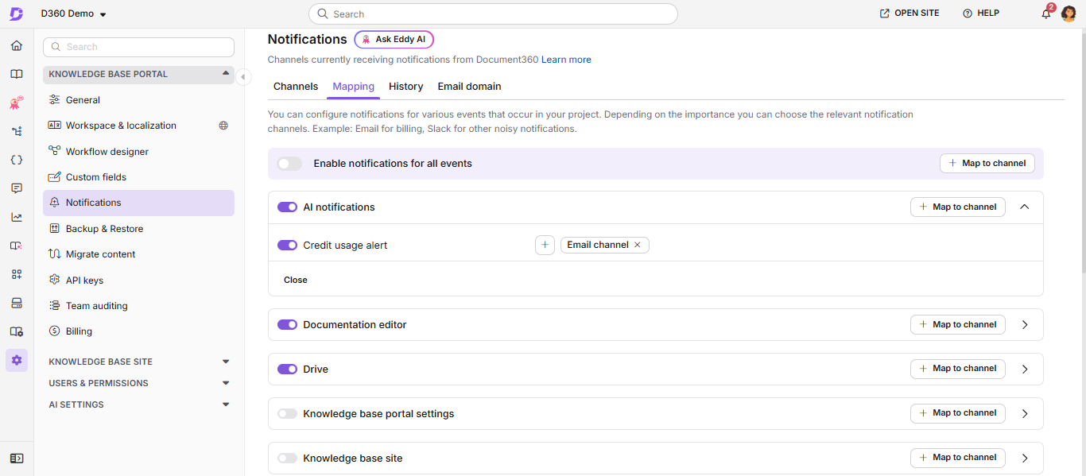Click Close in AI notifications panel
Screen dimensions: 1086x476
[x=296, y=280]
